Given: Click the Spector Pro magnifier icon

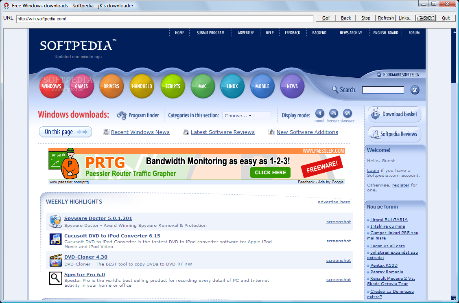Looking at the screenshot, I should (55, 278).
